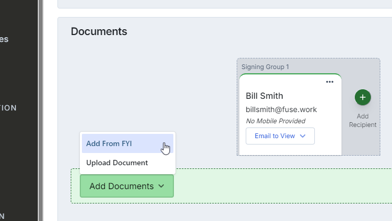
Task: Open the Email to View dropdown
Action: 280,136
